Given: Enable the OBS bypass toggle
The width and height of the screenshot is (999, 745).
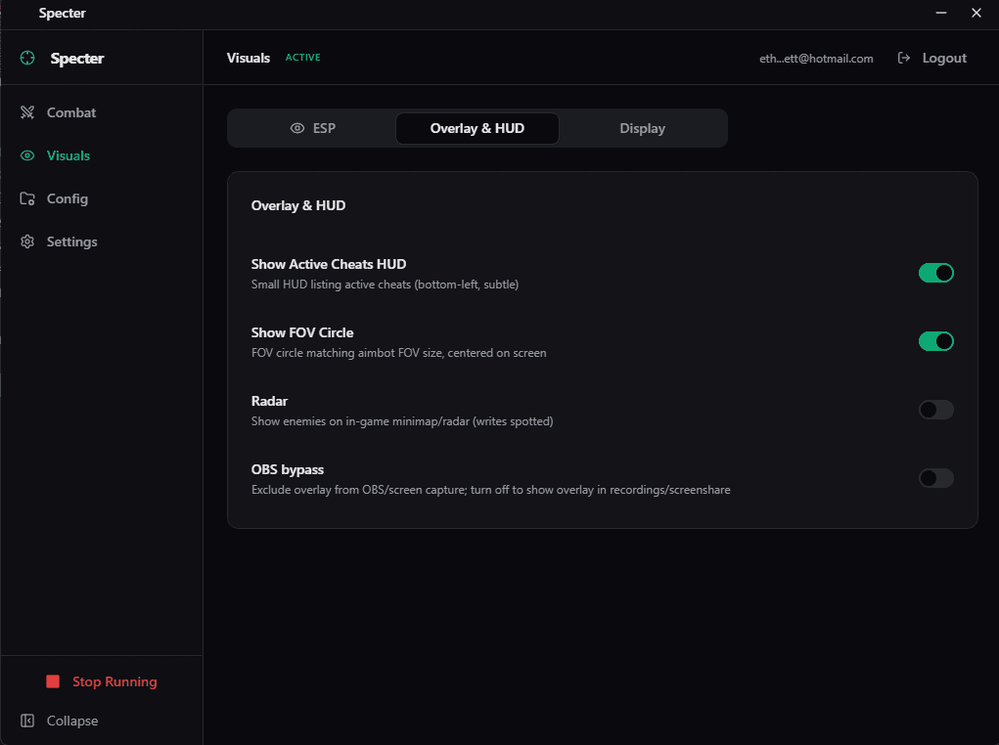Looking at the screenshot, I should pos(935,478).
